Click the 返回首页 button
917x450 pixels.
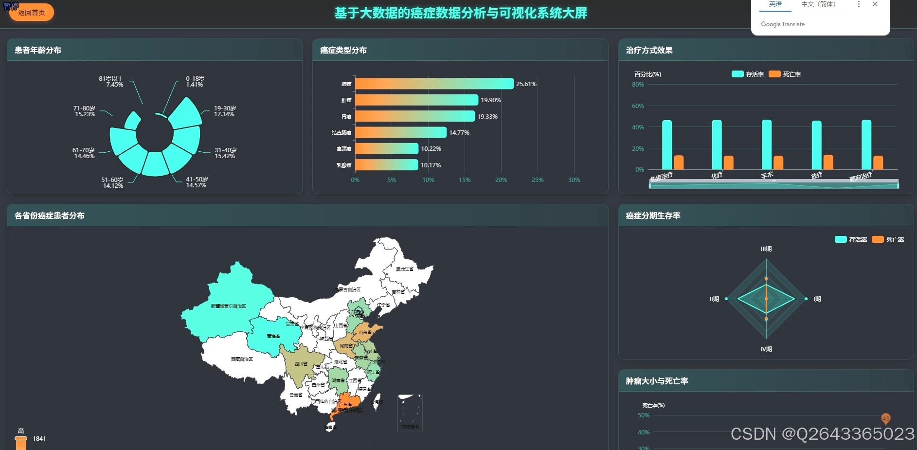(x=32, y=13)
